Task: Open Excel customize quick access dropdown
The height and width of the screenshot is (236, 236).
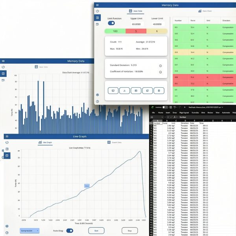Action: tap(185, 107)
